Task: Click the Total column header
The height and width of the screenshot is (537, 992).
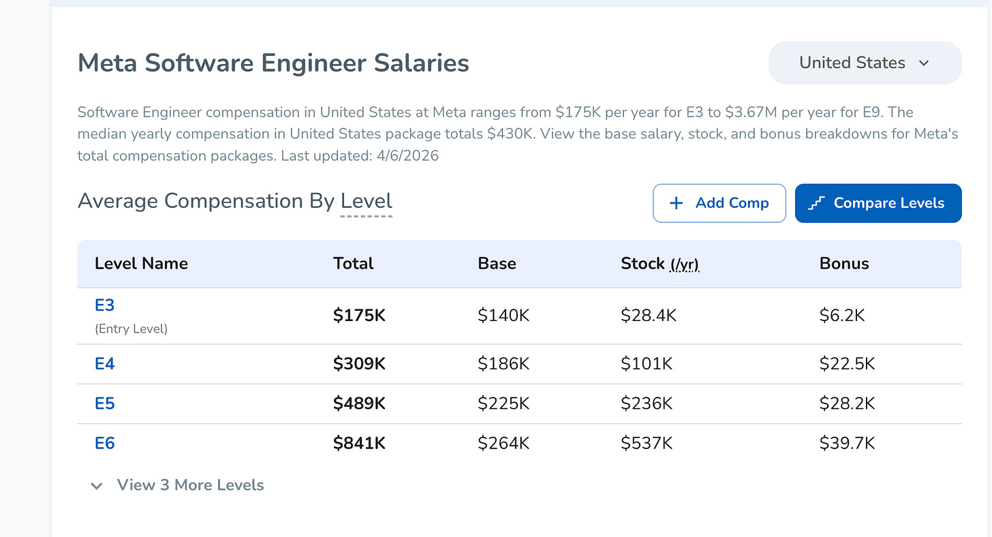Action: click(x=353, y=264)
